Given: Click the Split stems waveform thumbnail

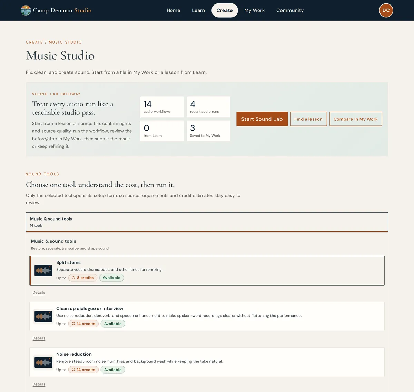Looking at the screenshot, I should click(x=43, y=270).
